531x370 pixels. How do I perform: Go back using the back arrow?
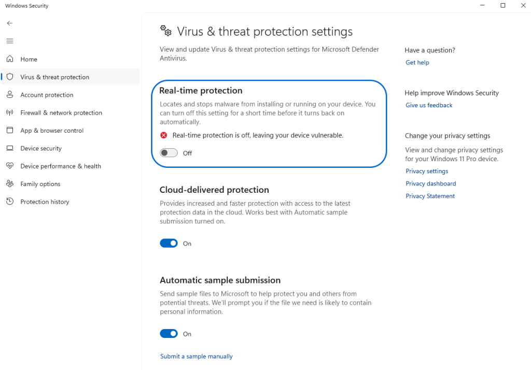pos(9,23)
